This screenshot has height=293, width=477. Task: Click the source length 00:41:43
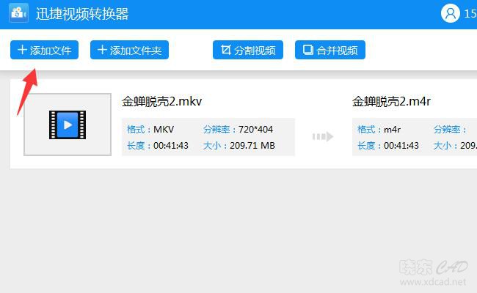click(171, 146)
